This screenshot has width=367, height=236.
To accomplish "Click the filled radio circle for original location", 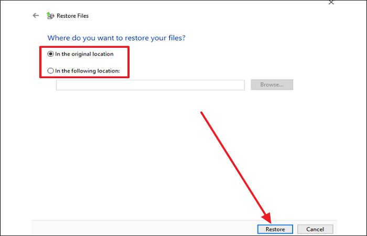I will pyautogui.click(x=51, y=54).
